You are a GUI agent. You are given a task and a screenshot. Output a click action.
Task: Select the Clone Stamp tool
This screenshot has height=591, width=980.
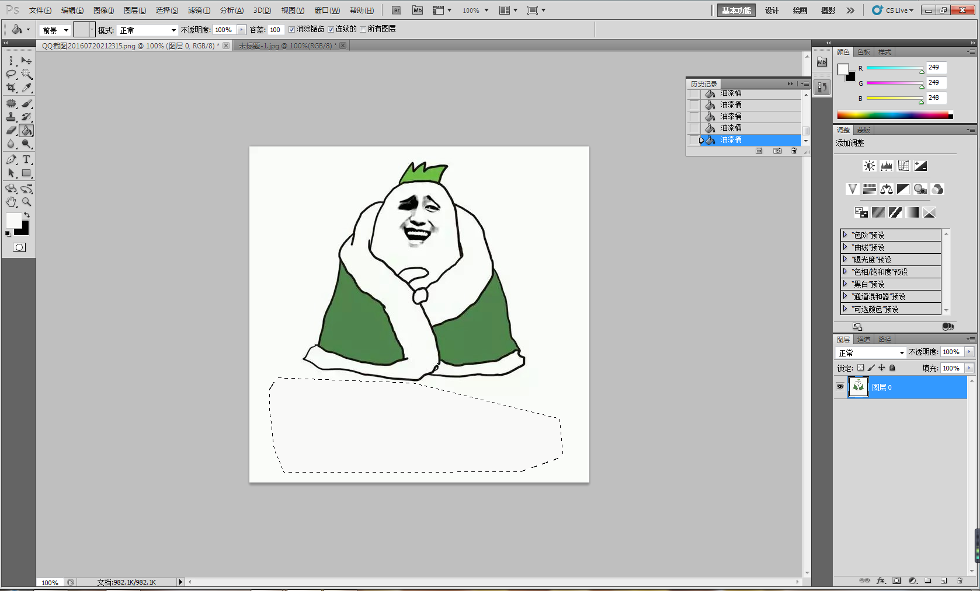pyautogui.click(x=11, y=117)
